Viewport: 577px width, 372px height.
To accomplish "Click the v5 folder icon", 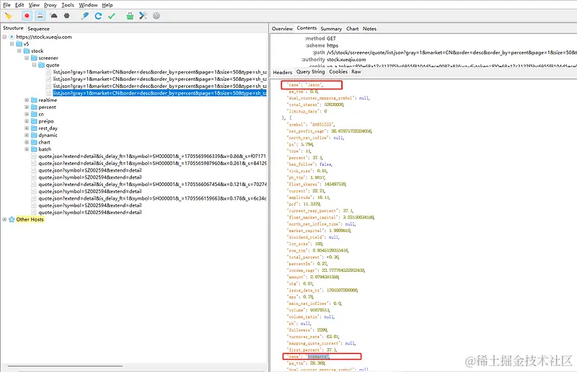I will pyautogui.click(x=19, y=44).
